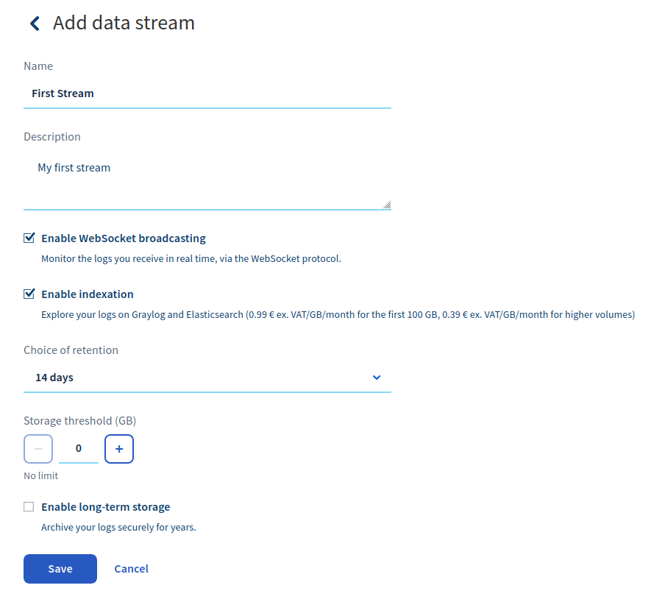Image resolution: width=651 pixels, height=602 pixels.
Task: Open the Choice of retention dropdown
Action: [x=207, y=378]
